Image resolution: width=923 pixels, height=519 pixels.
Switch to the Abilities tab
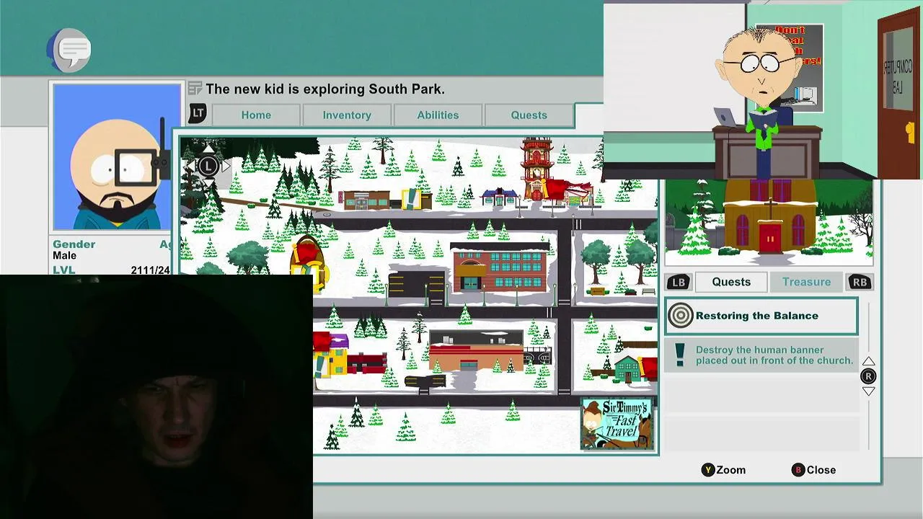pos(438,115)
